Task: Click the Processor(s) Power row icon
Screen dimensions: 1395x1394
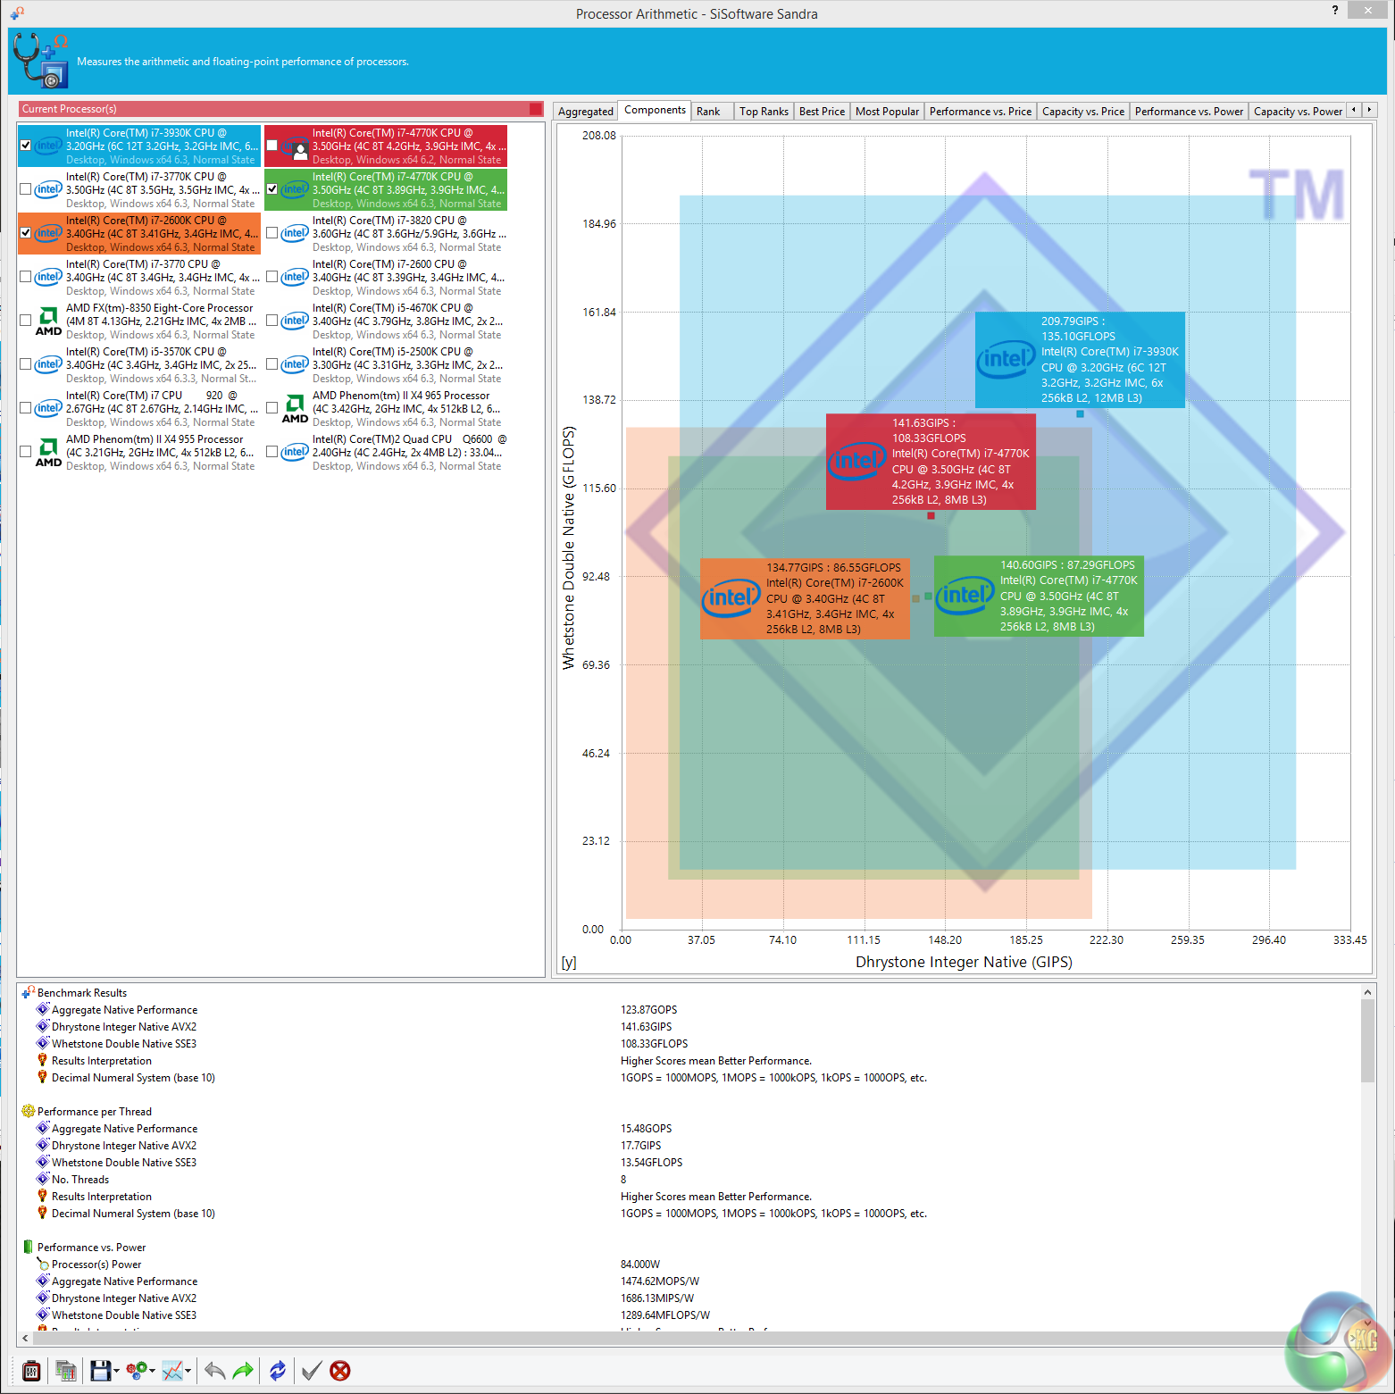Action: point(42,1264)
